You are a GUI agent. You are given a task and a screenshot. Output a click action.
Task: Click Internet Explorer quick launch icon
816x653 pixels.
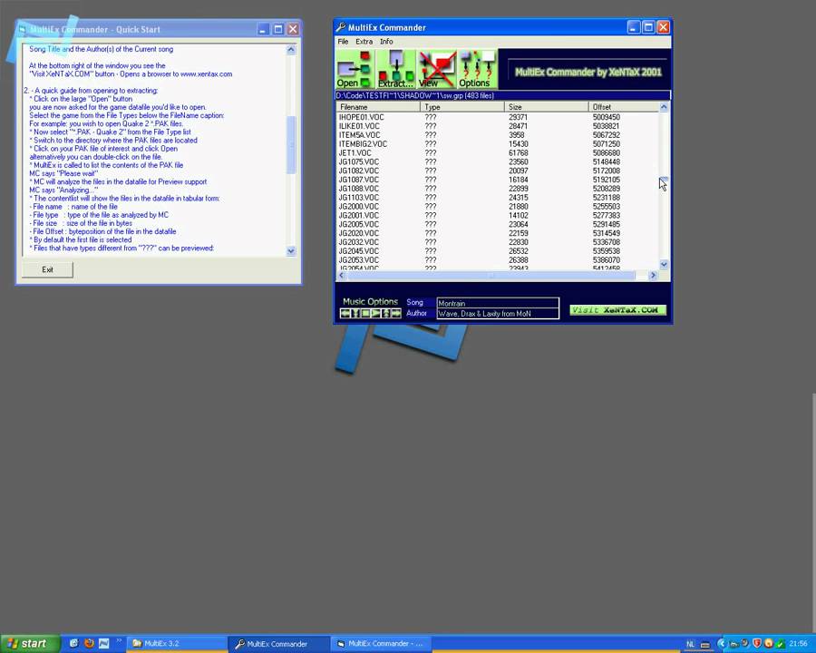[73, 643]
